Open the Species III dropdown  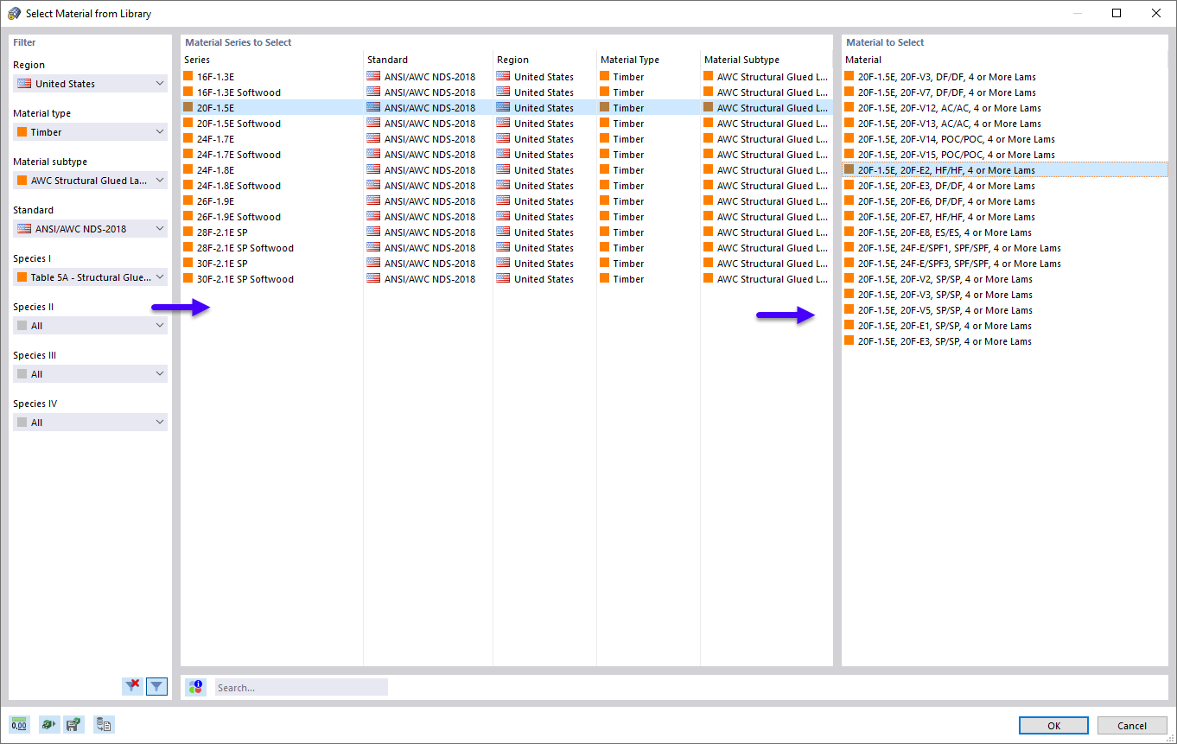pyautogui.click(x=90, y=374)
